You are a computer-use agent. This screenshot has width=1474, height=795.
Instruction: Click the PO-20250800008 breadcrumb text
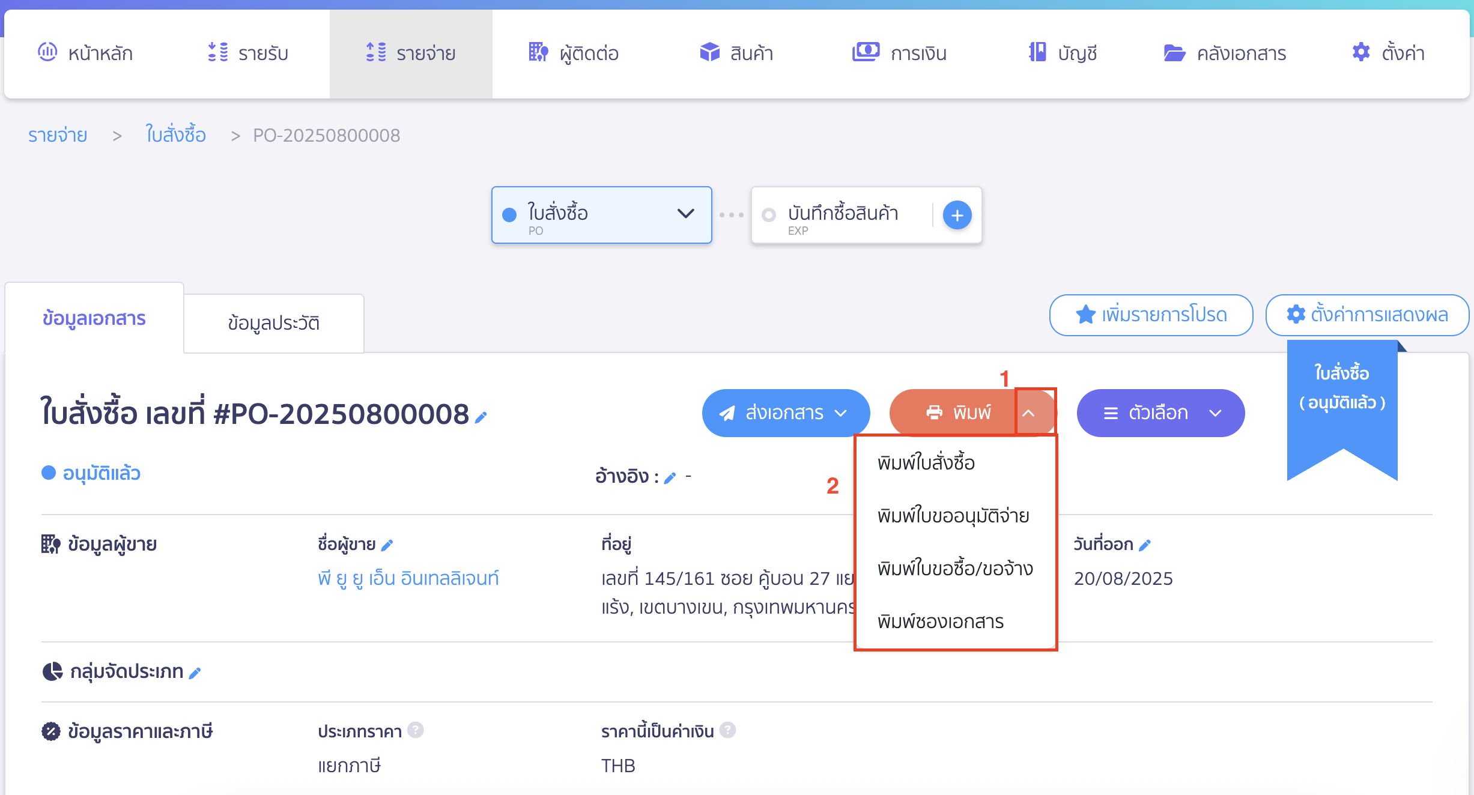click(326, 135)
